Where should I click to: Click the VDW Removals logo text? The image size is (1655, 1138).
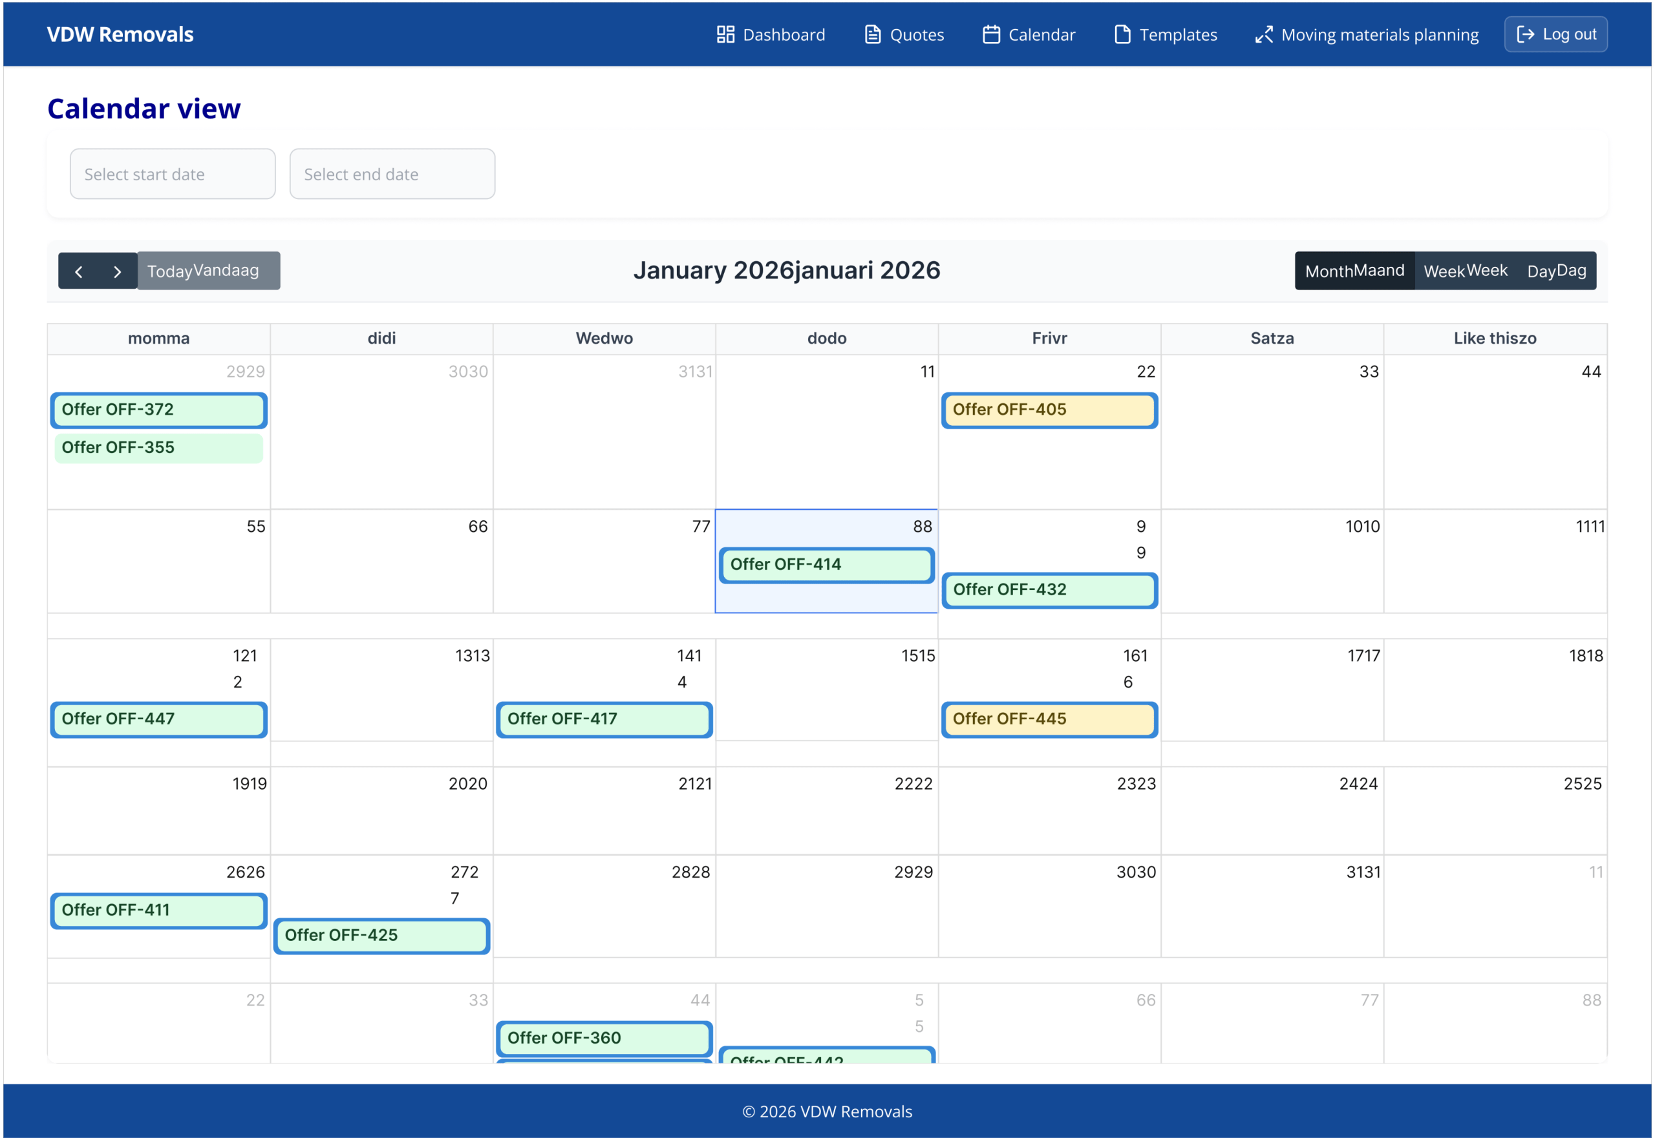click(120, 34)
